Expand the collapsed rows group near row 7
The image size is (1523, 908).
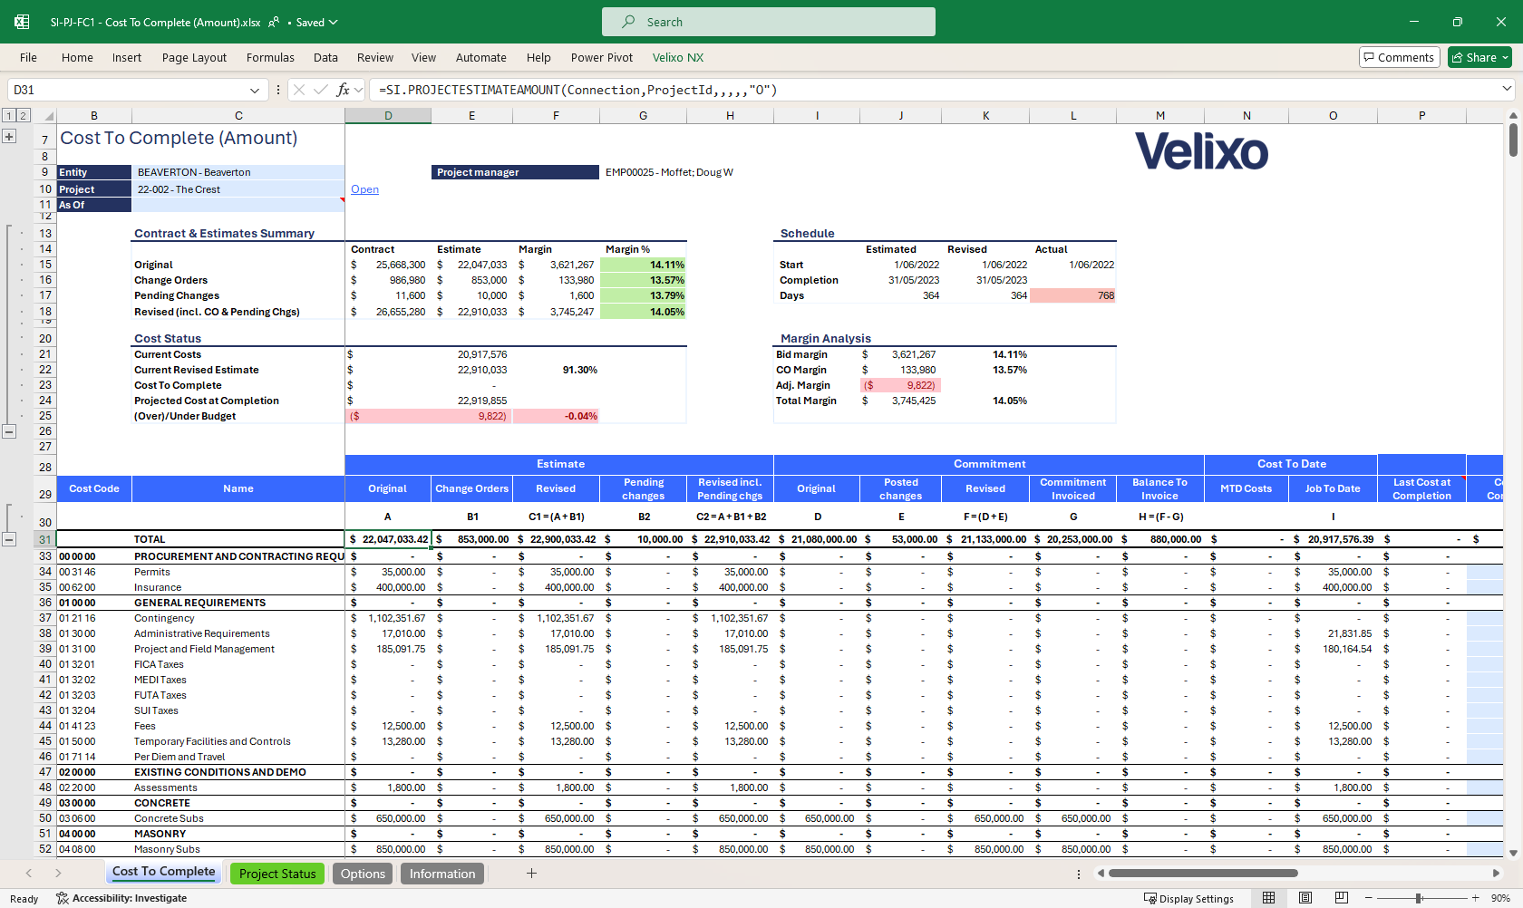(9, 137)
